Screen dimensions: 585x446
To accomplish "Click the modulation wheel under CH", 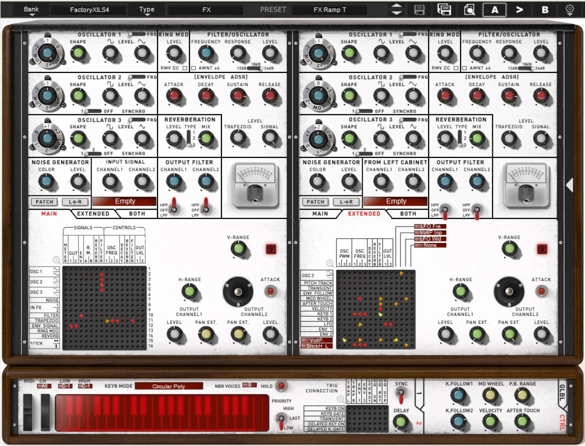I will pos(45,411).
